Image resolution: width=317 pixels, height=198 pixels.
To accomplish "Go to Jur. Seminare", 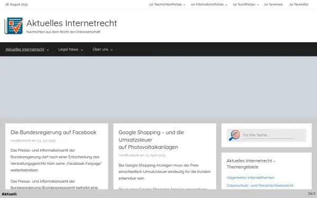I will [x=273, y=4].
